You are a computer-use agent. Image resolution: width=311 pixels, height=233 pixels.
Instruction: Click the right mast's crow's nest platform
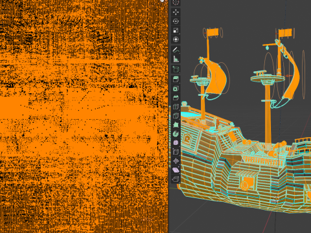(x=268, y=78)
